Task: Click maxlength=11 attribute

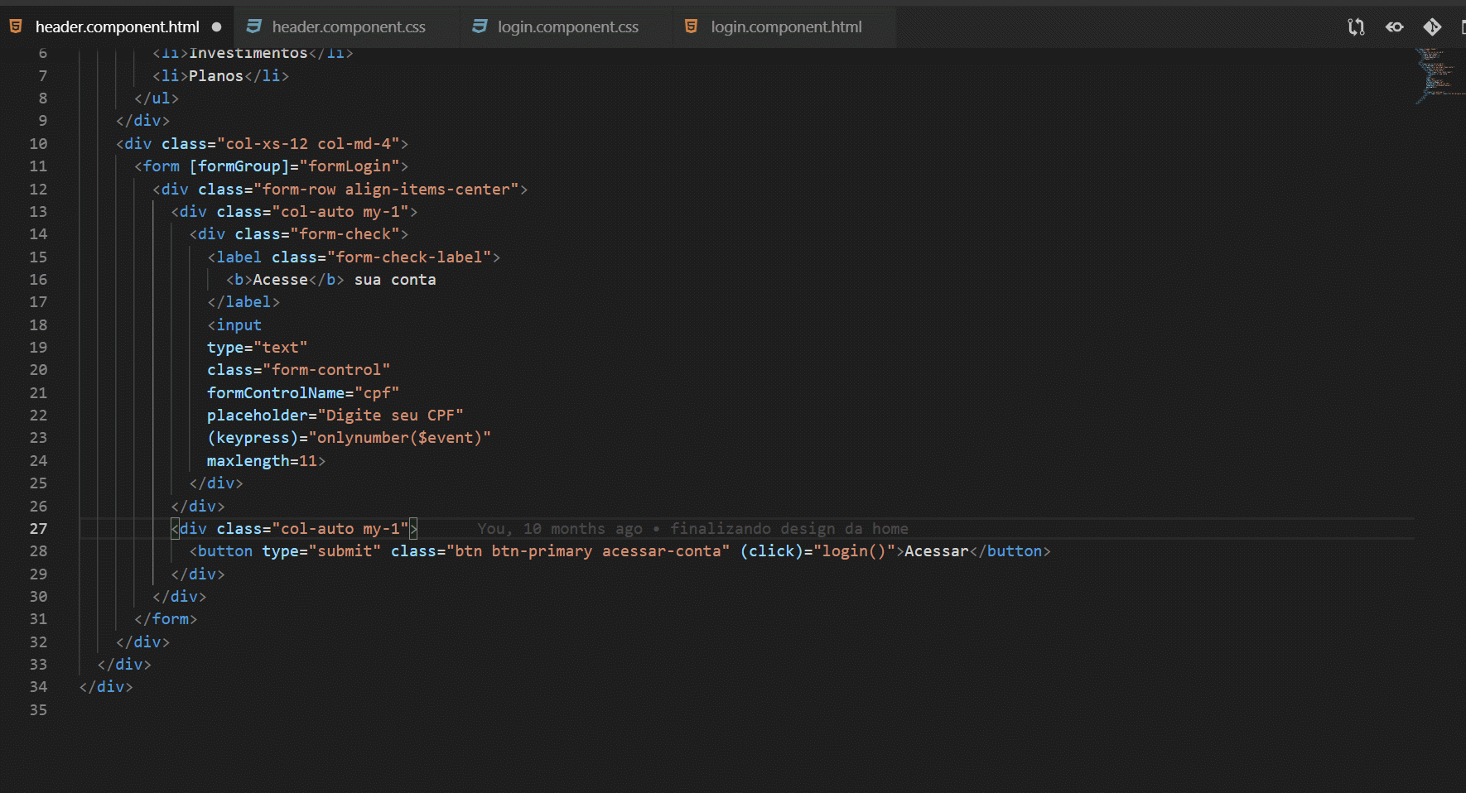Action: pos(263,460)
